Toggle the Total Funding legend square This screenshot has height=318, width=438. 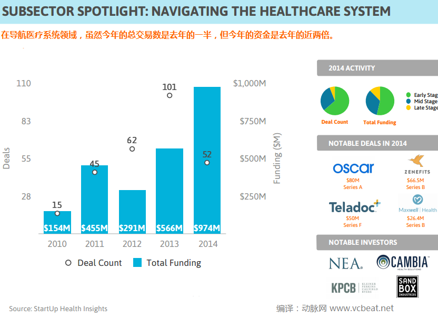137,263
